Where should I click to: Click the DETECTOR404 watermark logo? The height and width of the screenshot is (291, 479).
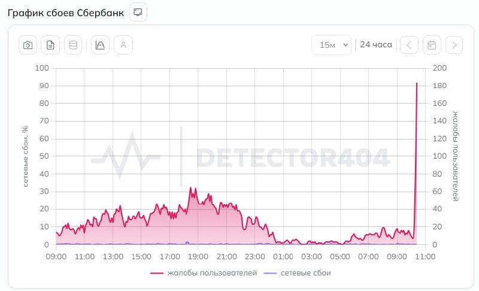click(x=241, y=157)
